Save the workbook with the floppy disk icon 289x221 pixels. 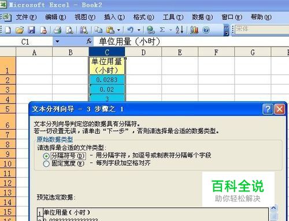(31, 30)
